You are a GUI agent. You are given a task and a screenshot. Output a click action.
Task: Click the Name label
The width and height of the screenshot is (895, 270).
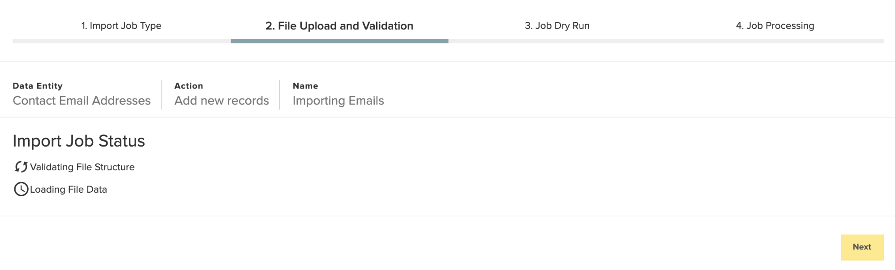pyautogui.click(x=305, y=86)
